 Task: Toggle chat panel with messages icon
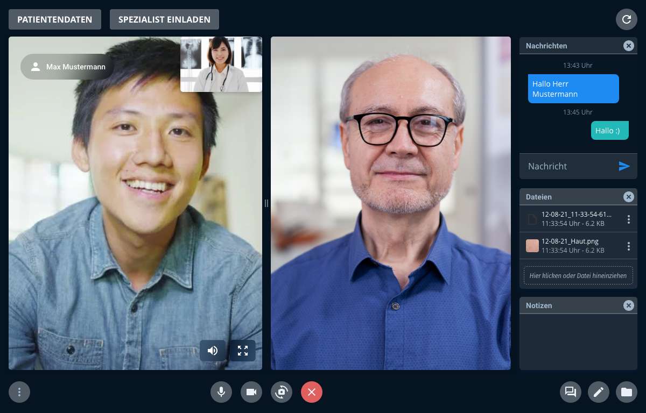tap(571, 392)
